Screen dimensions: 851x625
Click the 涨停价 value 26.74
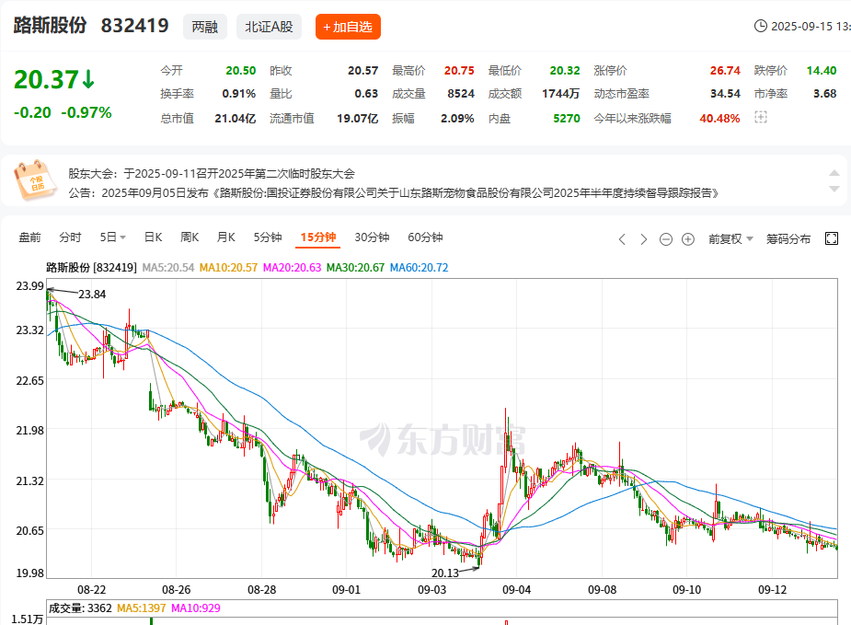[725, 71]
